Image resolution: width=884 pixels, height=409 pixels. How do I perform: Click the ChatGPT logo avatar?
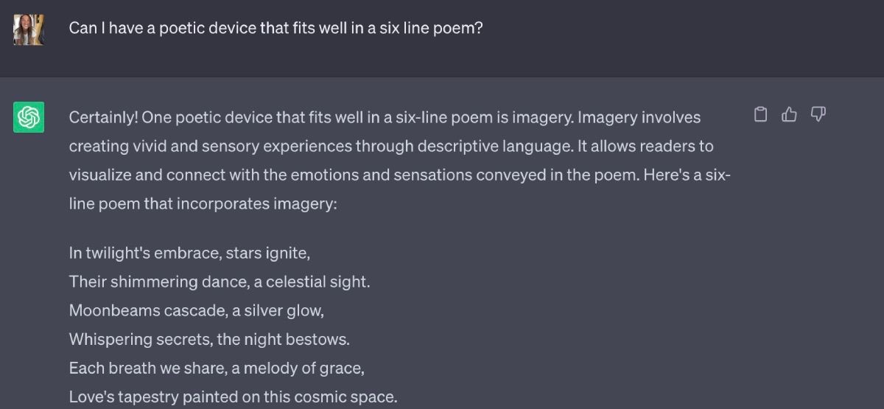29,117
